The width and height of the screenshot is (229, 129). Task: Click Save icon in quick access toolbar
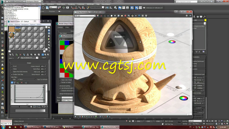click(13, 1)
